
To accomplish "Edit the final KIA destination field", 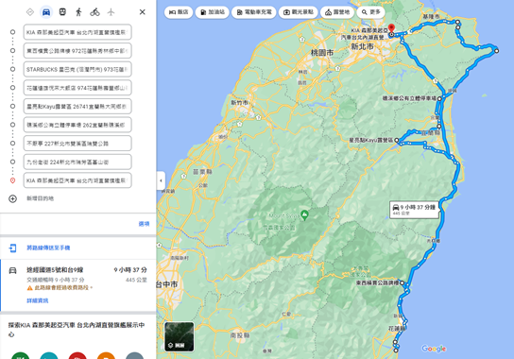I will pyautogui.click(x=77, y=180).
